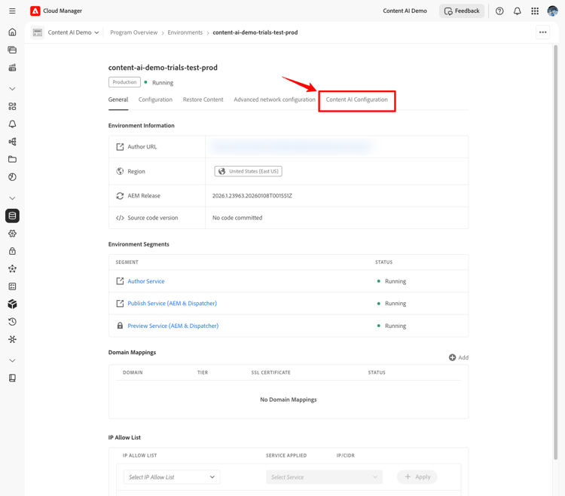Open the Select Service dropdown
565x496 pixels.
[324, 477]
